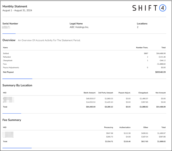The width and height of the screenshot is (172, 151).
Task: Click the Processing column header in Fee Summary
Action: click(x=108, y=127)
